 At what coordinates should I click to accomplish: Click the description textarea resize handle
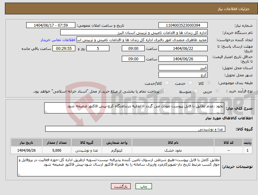(46, 112)
